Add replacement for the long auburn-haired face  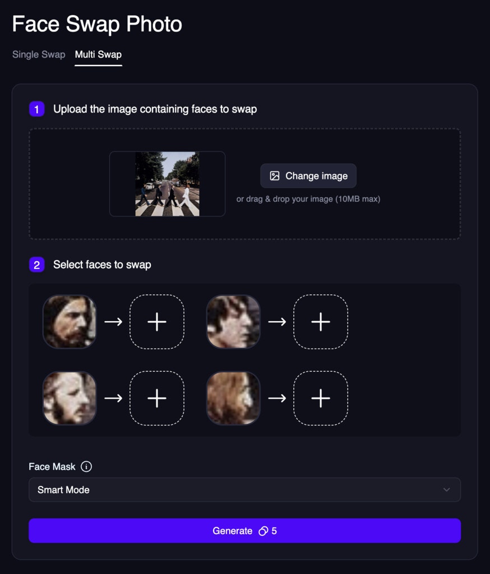pyautogui.click(x=321, y=399)
